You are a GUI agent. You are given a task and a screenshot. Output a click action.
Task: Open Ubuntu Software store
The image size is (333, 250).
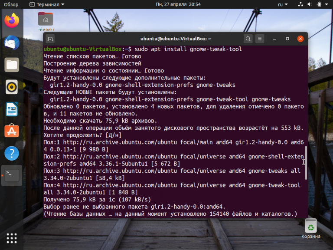click(12, 131)
